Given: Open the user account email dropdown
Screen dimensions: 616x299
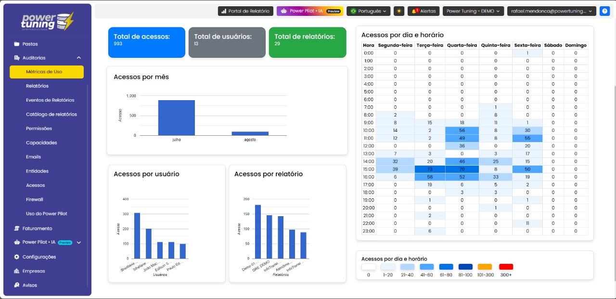Looking at the screenshot, I should (x=552, y=11).
